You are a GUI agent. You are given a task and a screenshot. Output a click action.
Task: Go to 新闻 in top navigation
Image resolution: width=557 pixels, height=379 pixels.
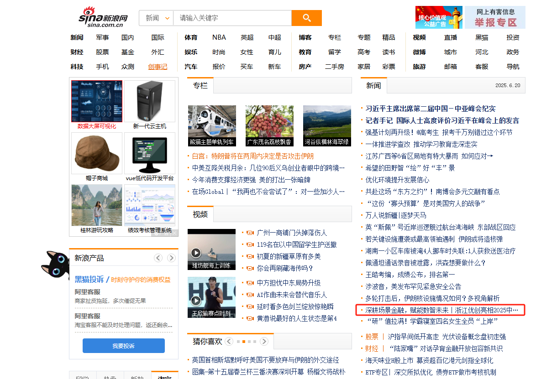pyautogui.click(x=77, y=37)
